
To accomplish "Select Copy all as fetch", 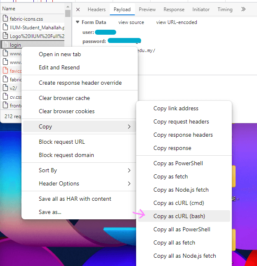I will coord(184,243).
